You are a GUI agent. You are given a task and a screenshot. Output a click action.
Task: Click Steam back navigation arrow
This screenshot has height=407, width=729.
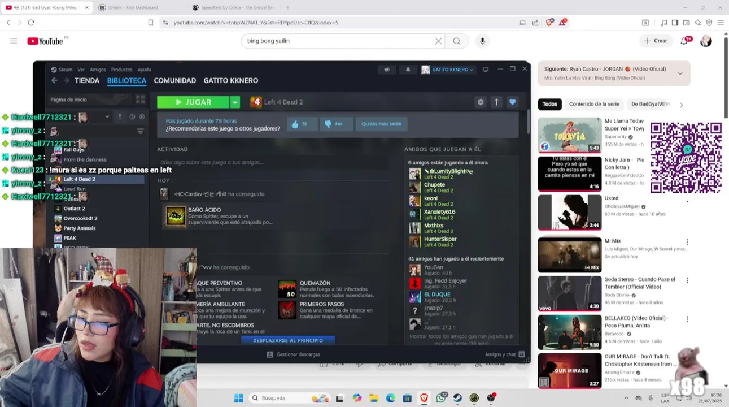(x=54, y=81)
